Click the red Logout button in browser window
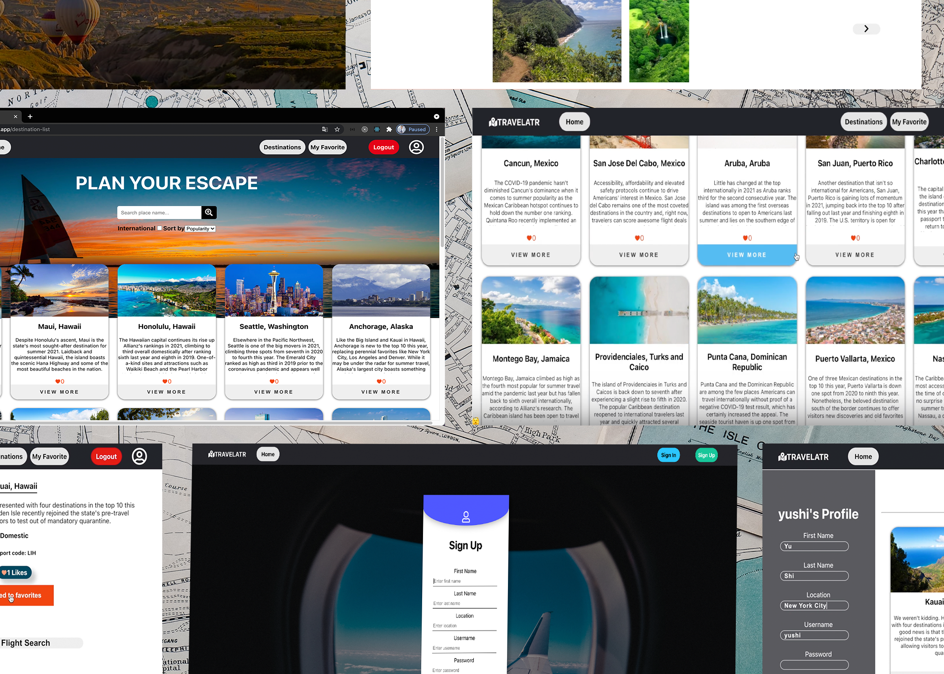This screenshot has width=944, height=674. point(383,147)
